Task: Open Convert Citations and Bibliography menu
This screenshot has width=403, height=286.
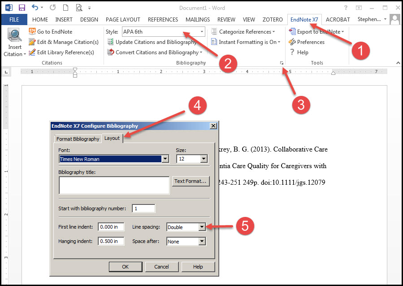Action: tap(155, 52)
